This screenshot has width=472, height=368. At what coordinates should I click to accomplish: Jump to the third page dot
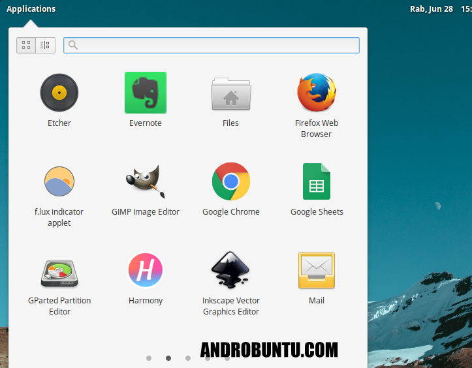point(188,358)
